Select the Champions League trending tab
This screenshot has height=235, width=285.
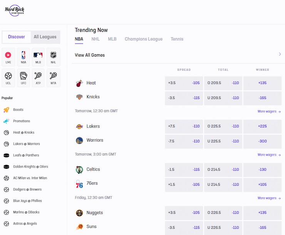point(144,39)
